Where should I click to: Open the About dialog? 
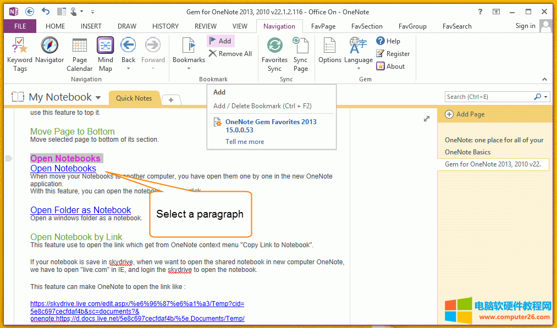[x=390, y=66]
